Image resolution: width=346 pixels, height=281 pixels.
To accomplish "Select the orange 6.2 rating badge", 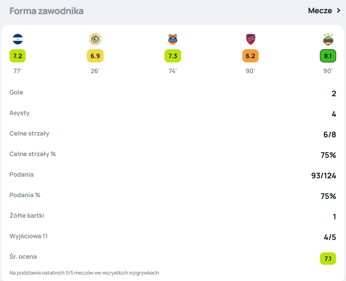I will [251, 56].
